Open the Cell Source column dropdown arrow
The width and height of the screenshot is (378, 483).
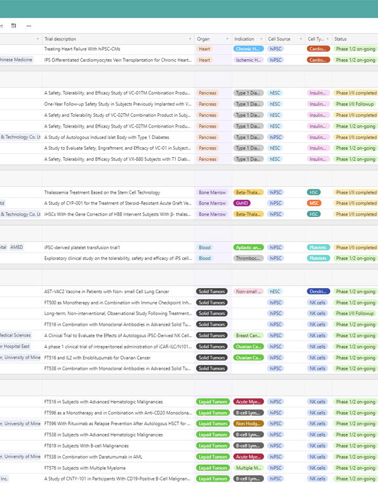301,39
